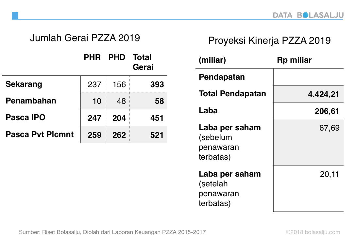Click the PHD column header
Screen dimensions: 355x252
click(117, 57)
